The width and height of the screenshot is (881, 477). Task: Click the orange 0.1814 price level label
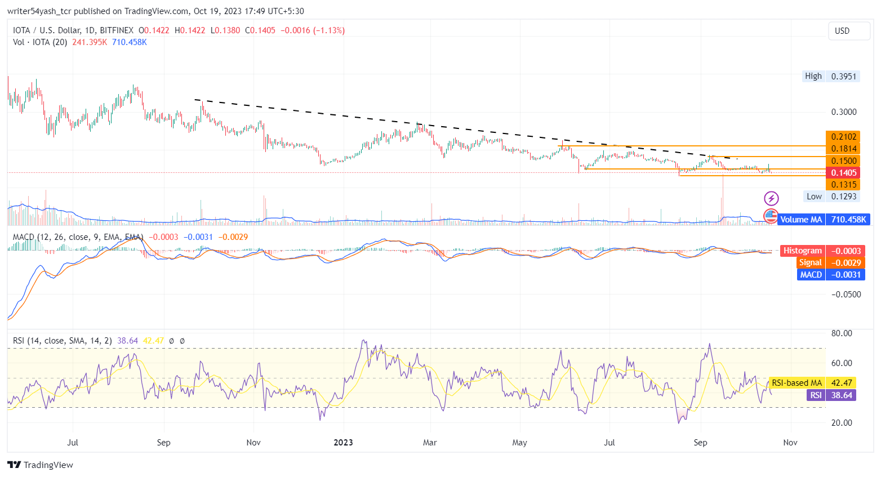[x=843, y=149]
